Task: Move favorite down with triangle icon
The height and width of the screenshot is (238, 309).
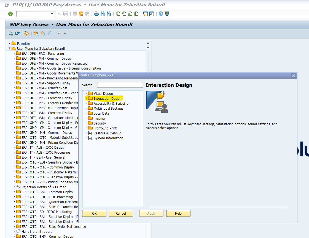Action: 58,34
